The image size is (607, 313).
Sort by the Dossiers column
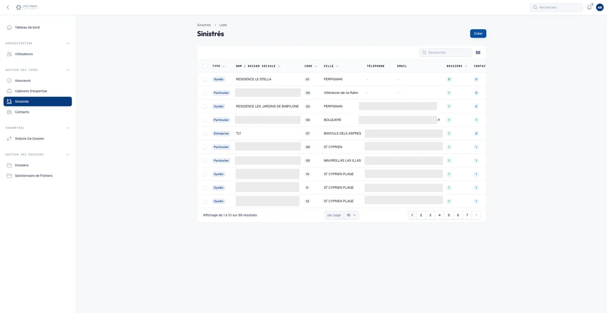click(457, 66)
